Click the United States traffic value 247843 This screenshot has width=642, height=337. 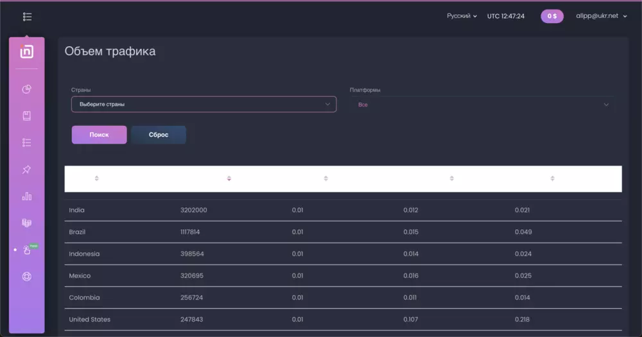point(191,320)
